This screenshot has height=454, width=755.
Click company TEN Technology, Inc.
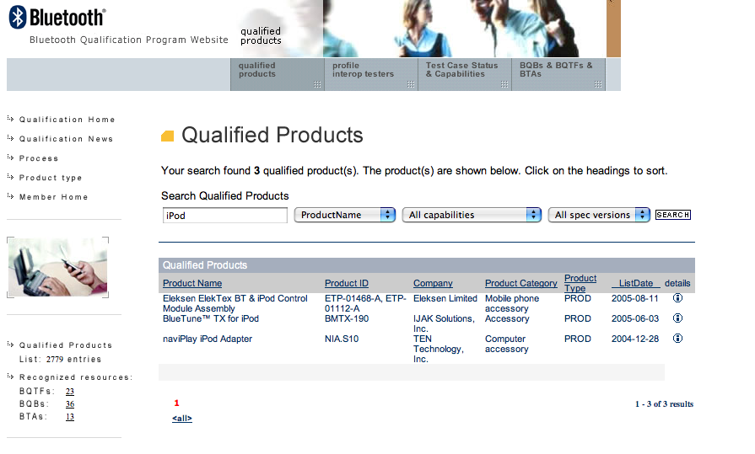coord(438,349)
